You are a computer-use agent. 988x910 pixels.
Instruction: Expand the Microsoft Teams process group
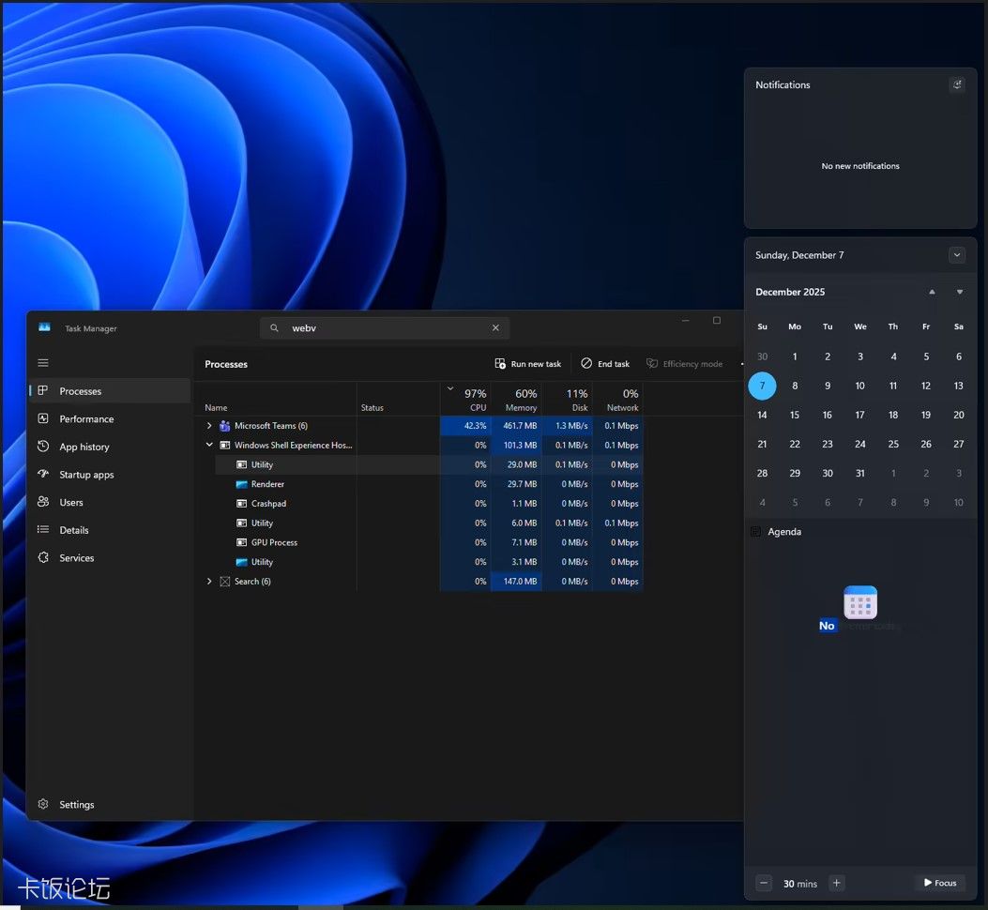209,426
